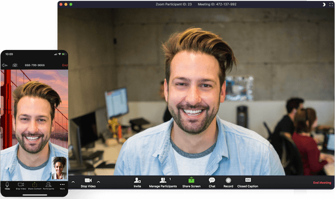The height and width of the screenshot is (199, 335).
Task: Expand video options arrow beside Stop Video
Action: (x=98, y=182)
